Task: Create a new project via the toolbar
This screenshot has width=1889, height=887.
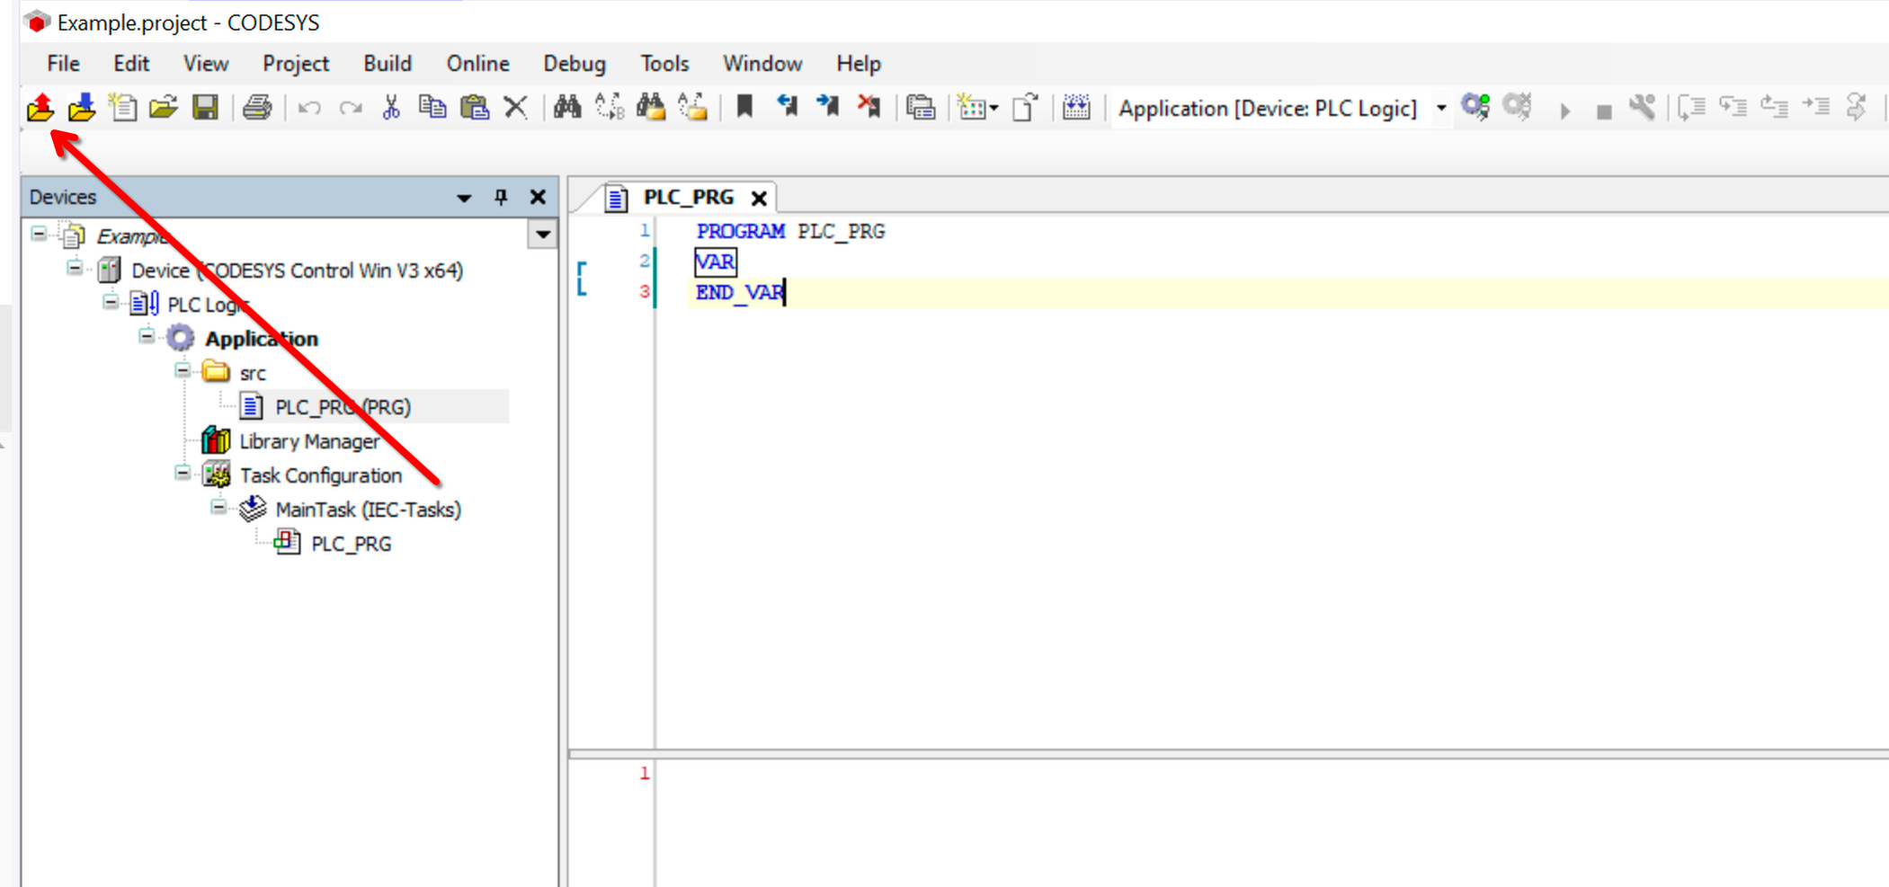Action: click(x=123, y=108)
